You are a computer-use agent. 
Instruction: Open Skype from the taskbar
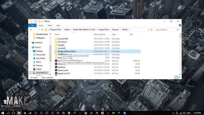tap(125, 113)
